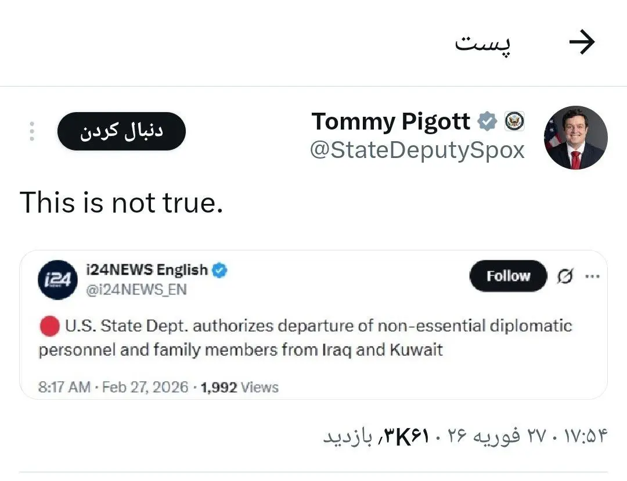This screenshot has width=627, height=481.
Task: Click the i24NEWS English account name
Action: click(146, 270)
